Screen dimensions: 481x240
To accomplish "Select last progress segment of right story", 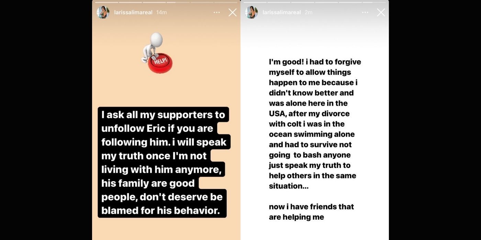I will [374, 2].
